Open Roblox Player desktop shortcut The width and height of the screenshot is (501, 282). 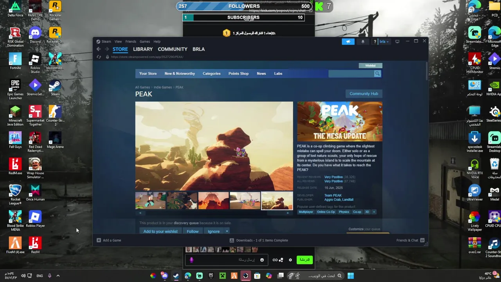[35, 219]
